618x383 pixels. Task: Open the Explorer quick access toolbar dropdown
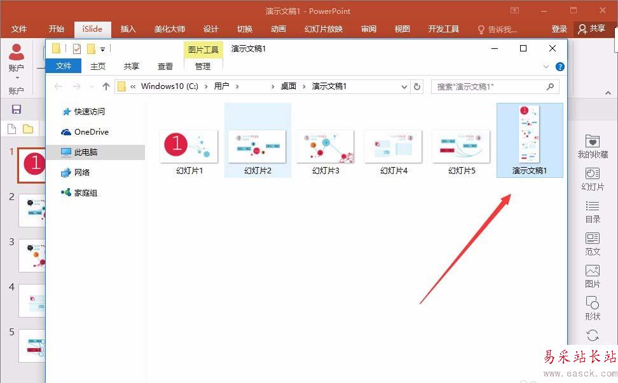[102, 49]
